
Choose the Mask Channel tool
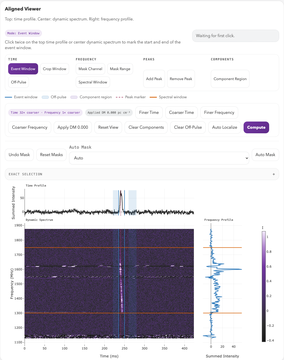90,69
